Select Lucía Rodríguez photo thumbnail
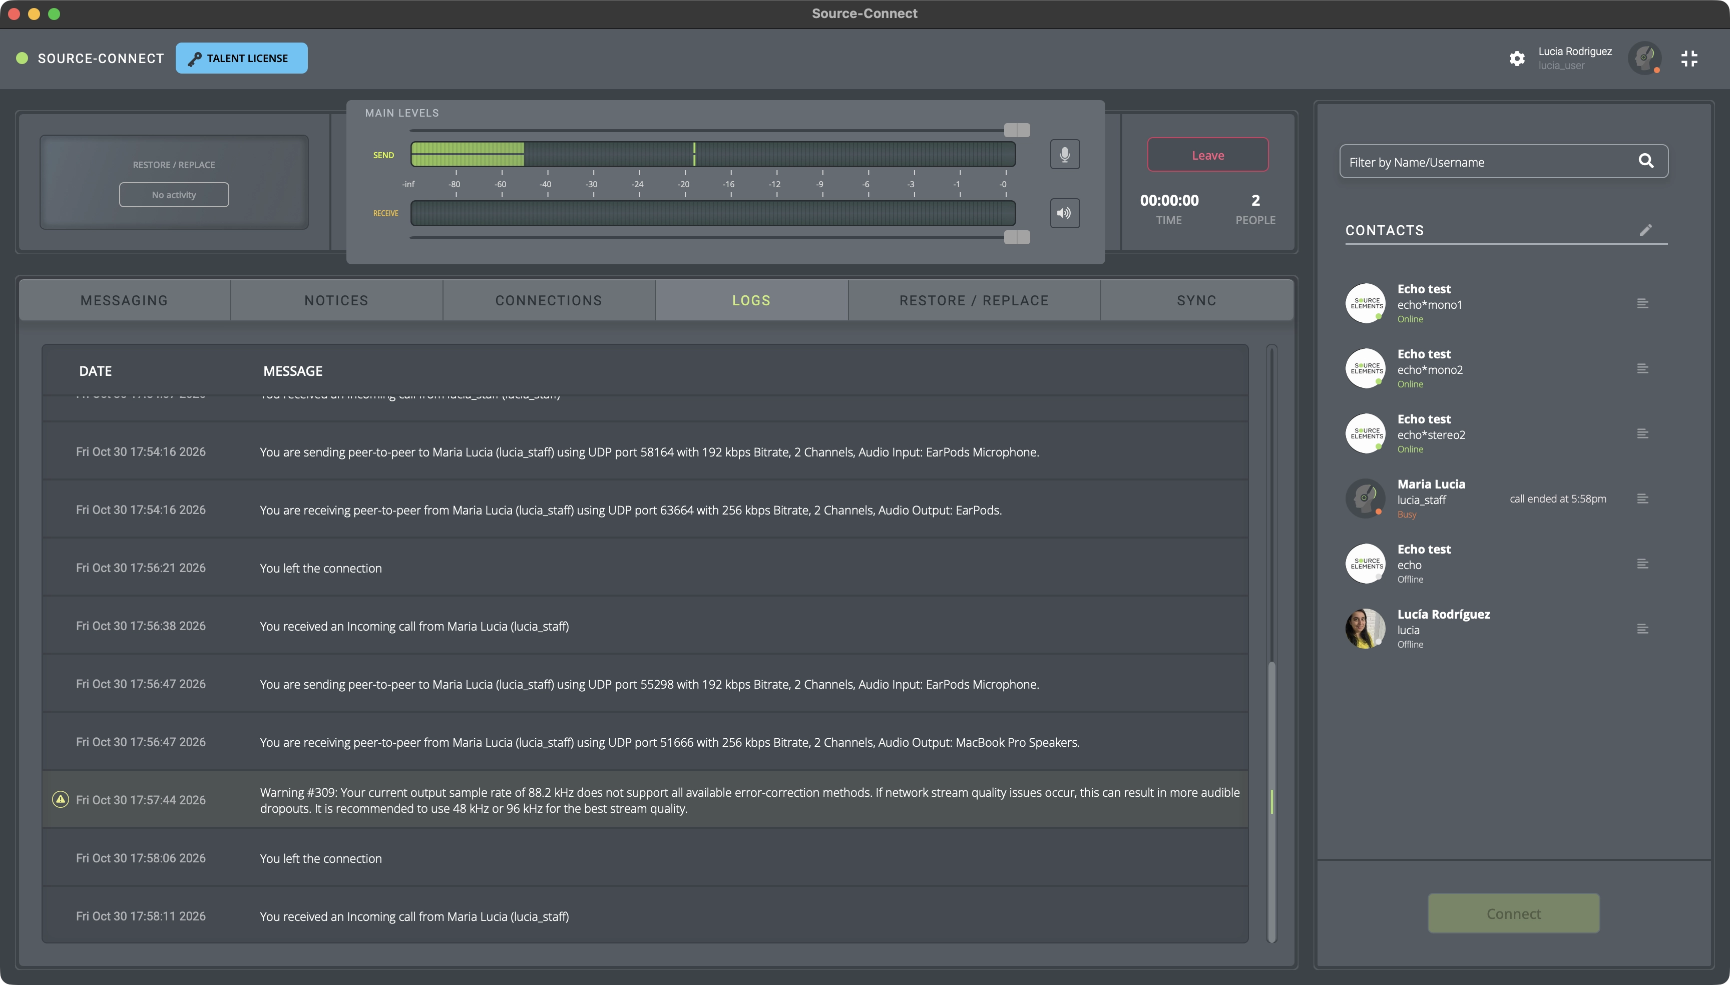Screen dimensions: 1730x985 (x=1365, y=628)
